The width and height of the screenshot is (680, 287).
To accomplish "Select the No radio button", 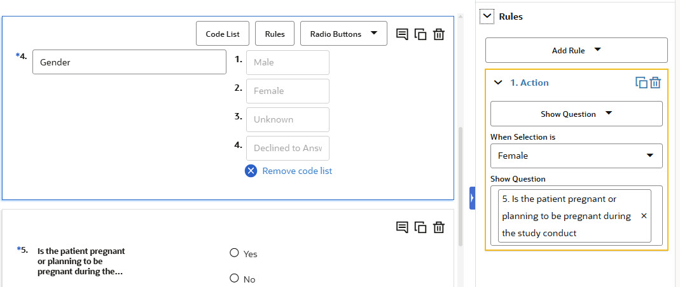I will pos(234,278).
